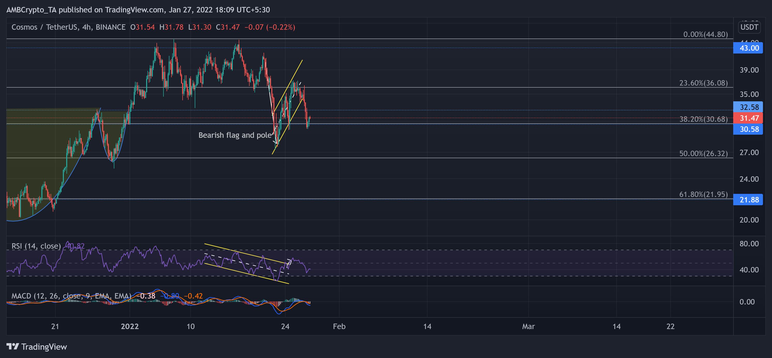Click the 39.00 price axis value

point(749,70)
